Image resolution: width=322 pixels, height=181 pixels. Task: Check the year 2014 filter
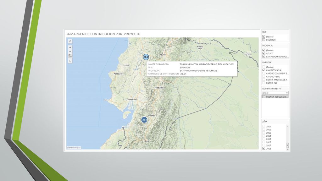tap(264, 136)
